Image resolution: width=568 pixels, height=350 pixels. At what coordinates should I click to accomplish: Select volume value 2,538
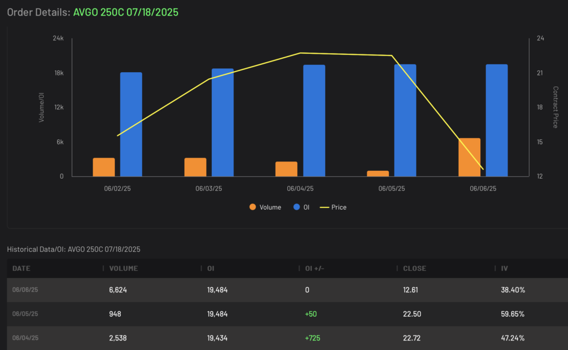click(118, 338)
